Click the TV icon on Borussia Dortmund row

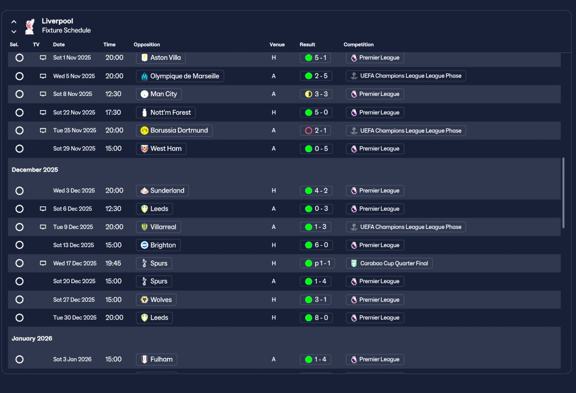tap(43, 131)
